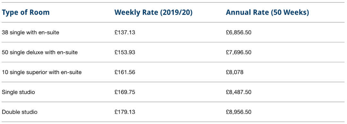Image resolution: width=347 pixels, height=124 pixels.
Task: Click the £161.56 weekly rate cell
Action: 125,72
